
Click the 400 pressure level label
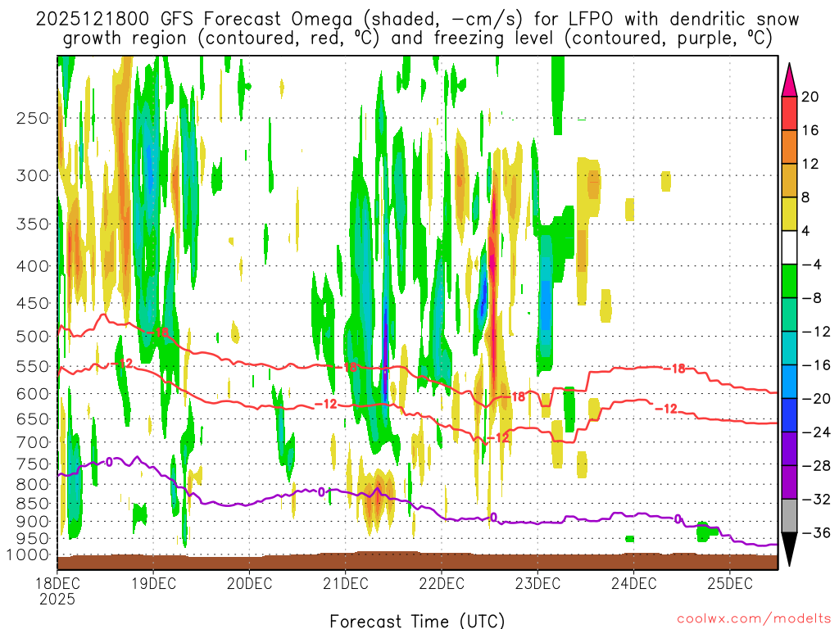pyautogui.click(x=33, y=266)
